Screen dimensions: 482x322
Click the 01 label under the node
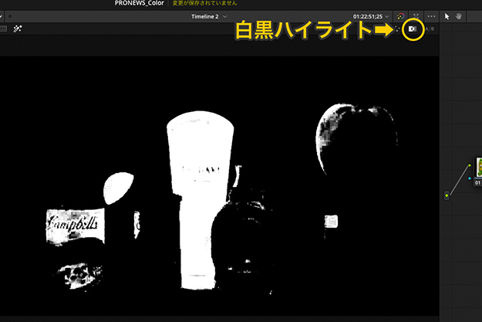point(477,184)
